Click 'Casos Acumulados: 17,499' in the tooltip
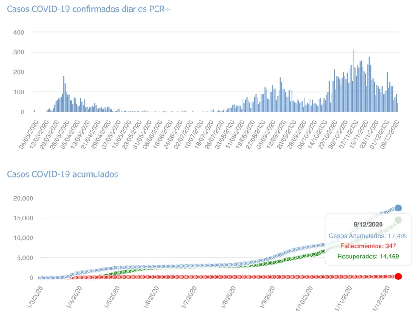 coord(368,235)
